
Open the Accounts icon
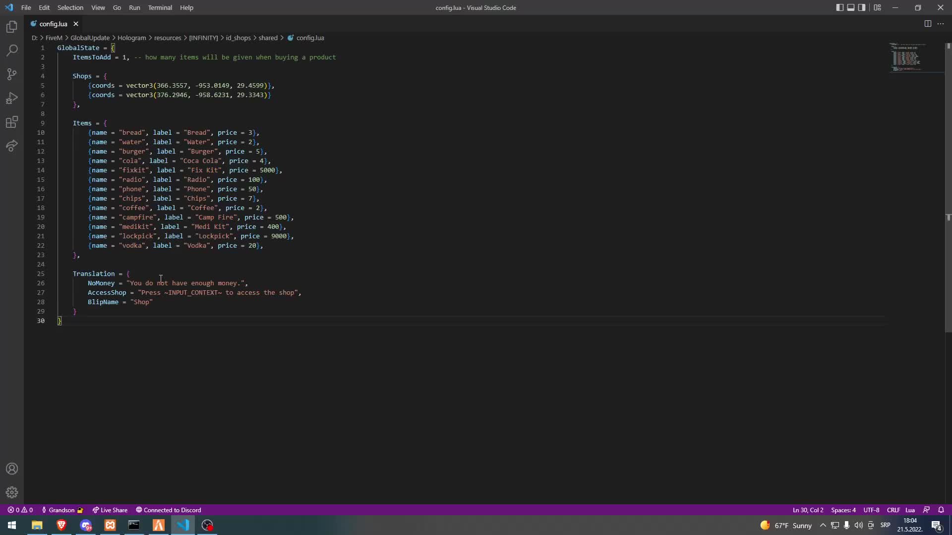click(x=12, y=469)
